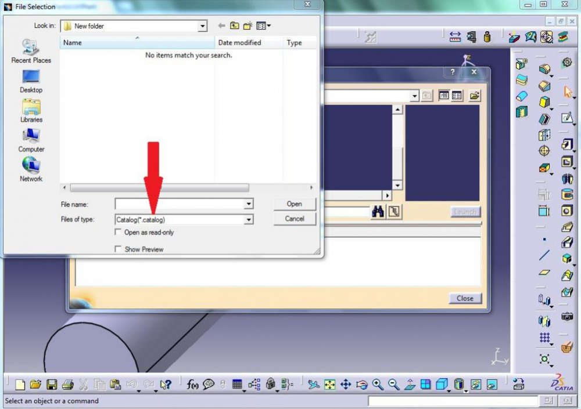Enable the Open as read-only checkbox
This screenshot has width=581, height=409.
(x=119, y=233)
